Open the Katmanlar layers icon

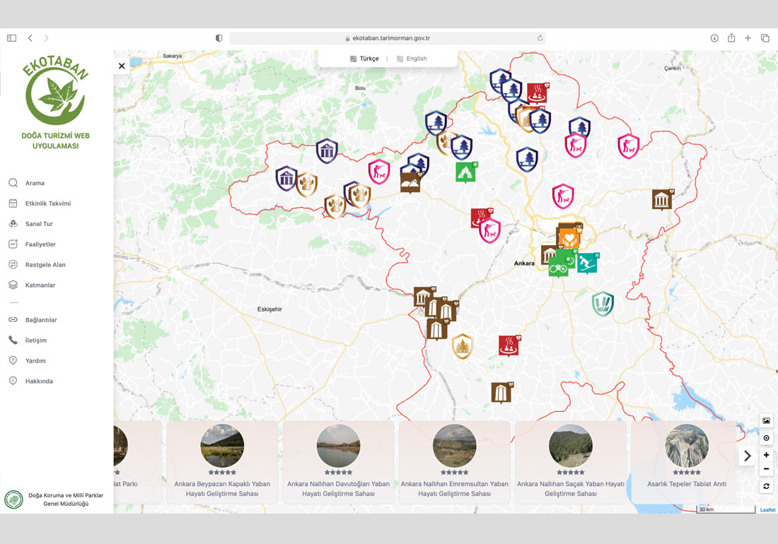pos(13,285)
